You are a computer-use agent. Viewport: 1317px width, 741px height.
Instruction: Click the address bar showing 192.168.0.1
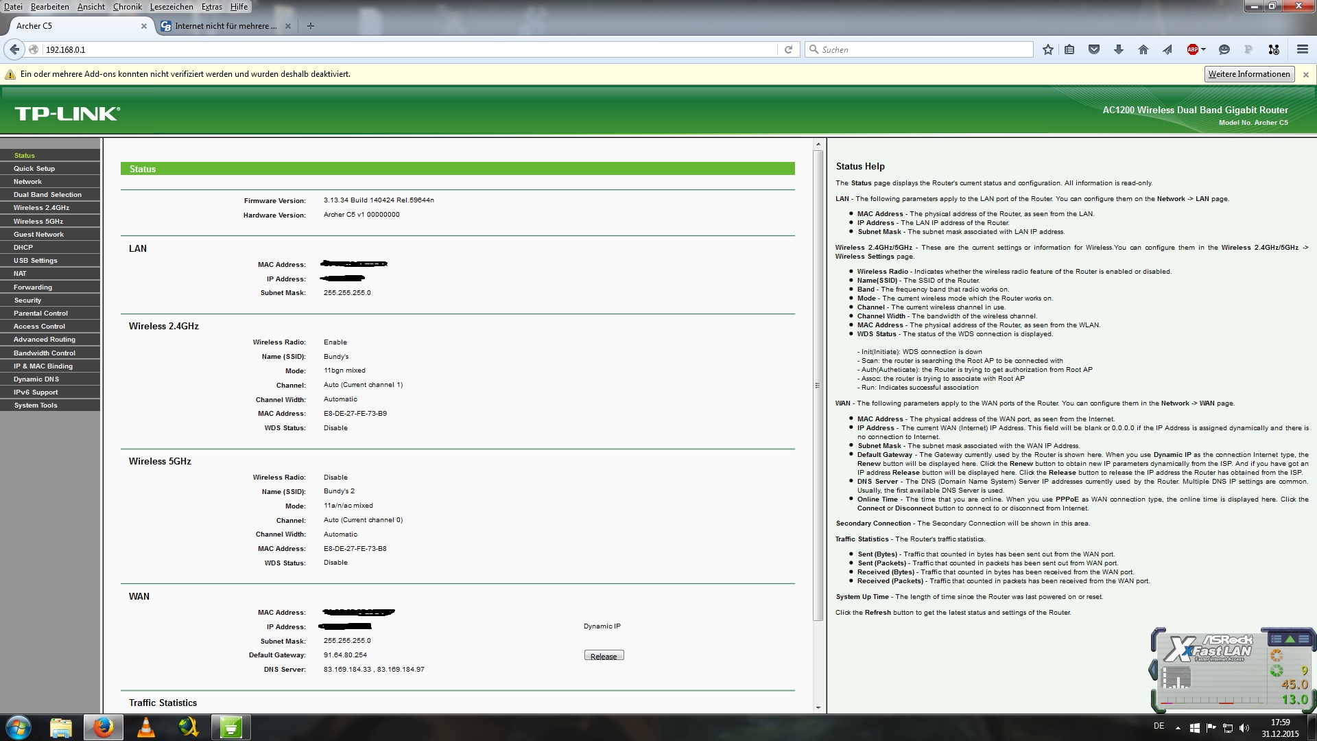coord(412,49)
